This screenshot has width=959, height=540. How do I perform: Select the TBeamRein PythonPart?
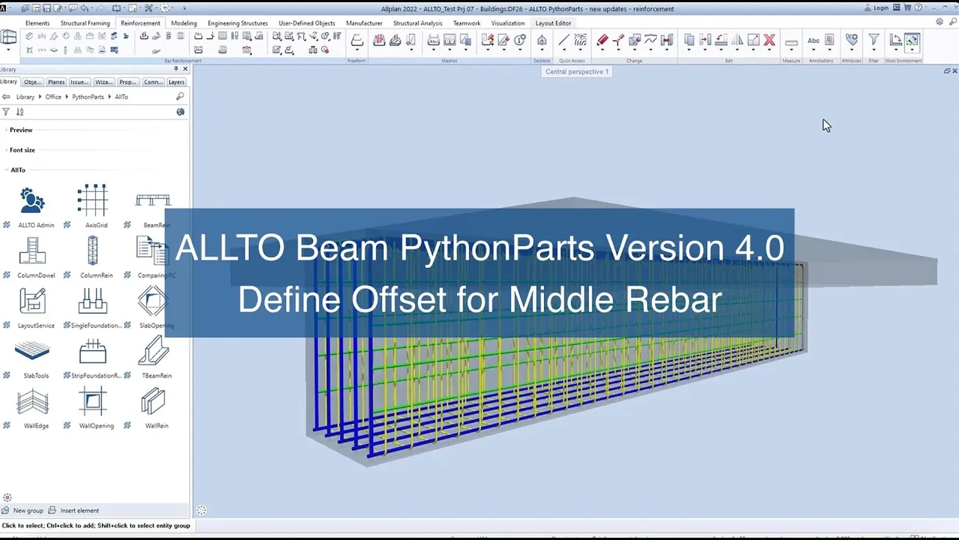point(153,351)
